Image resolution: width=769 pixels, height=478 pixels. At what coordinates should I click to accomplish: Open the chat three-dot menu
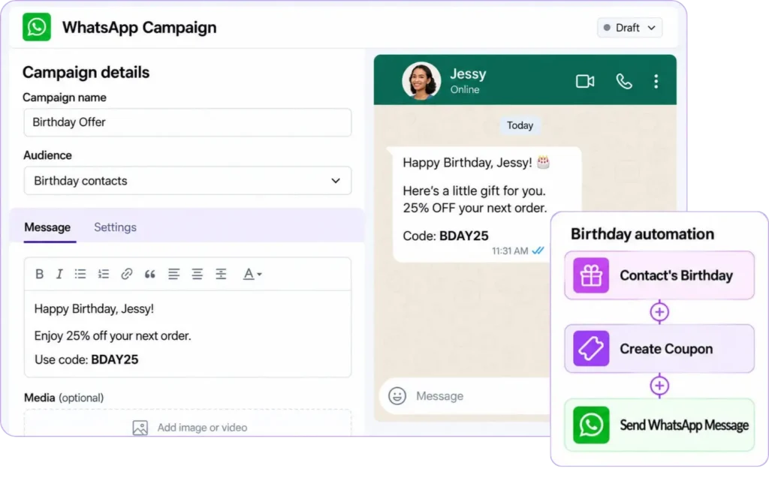click(656, 81)
